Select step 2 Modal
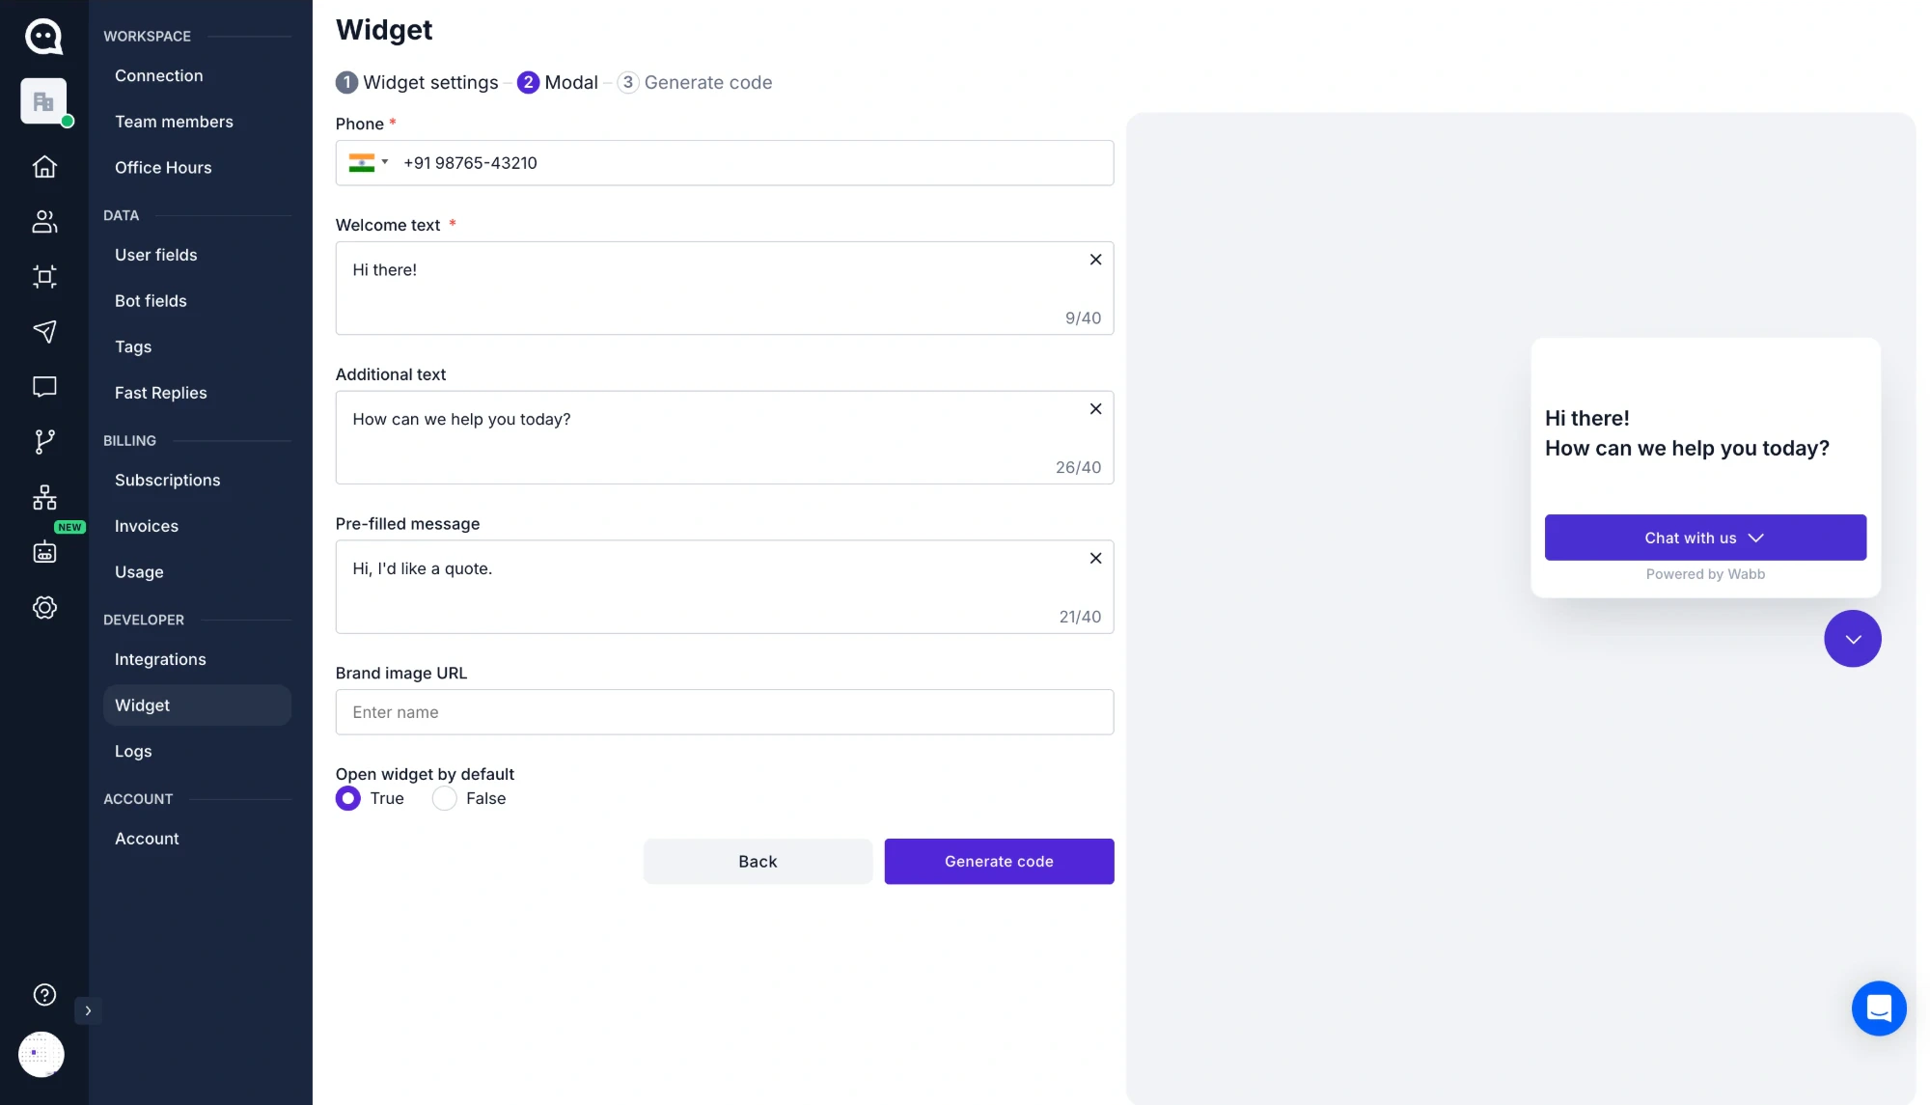Viewport: 1930px width, 1105px height. [558, 83]
